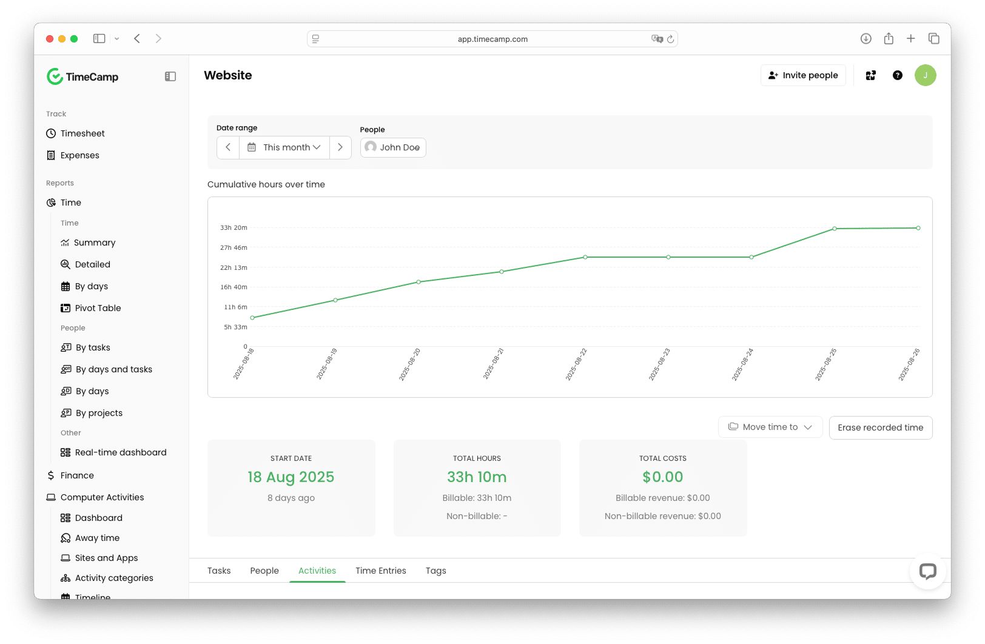Click the 33h 10m total hours value
985x644 pixels.
coord(477,477)
